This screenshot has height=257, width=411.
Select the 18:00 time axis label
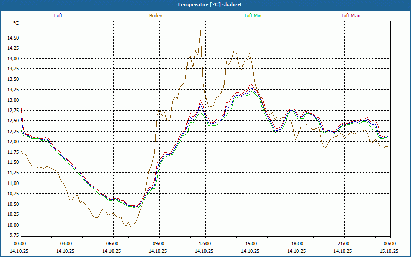tap(297, 244)
